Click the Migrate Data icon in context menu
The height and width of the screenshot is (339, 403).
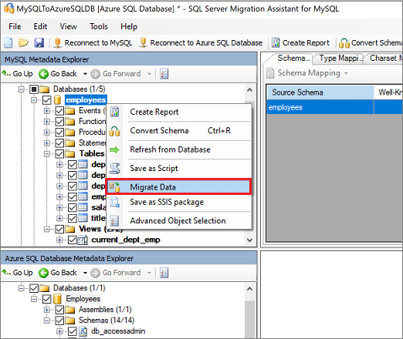click(114, 187)
